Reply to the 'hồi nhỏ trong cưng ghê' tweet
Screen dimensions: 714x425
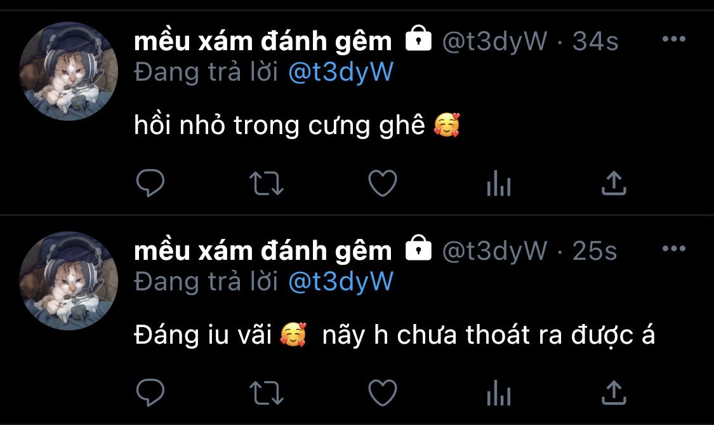tap(150, 183)
